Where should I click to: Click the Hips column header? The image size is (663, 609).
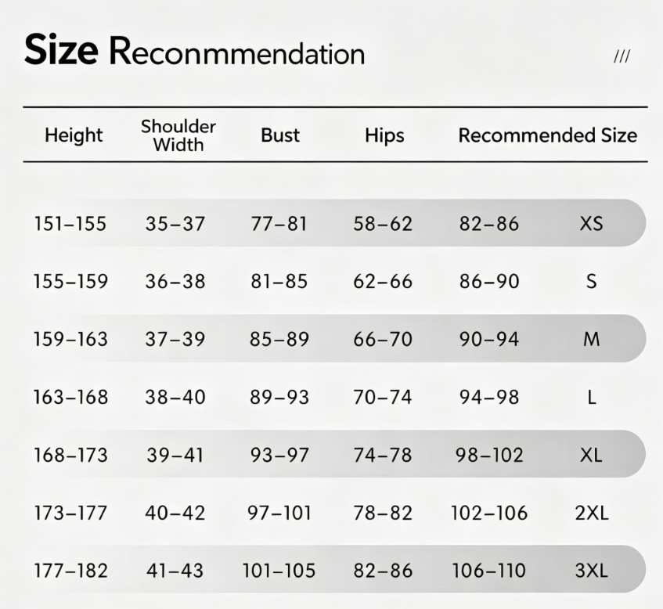pyautogui.click(x=384, y=135)
